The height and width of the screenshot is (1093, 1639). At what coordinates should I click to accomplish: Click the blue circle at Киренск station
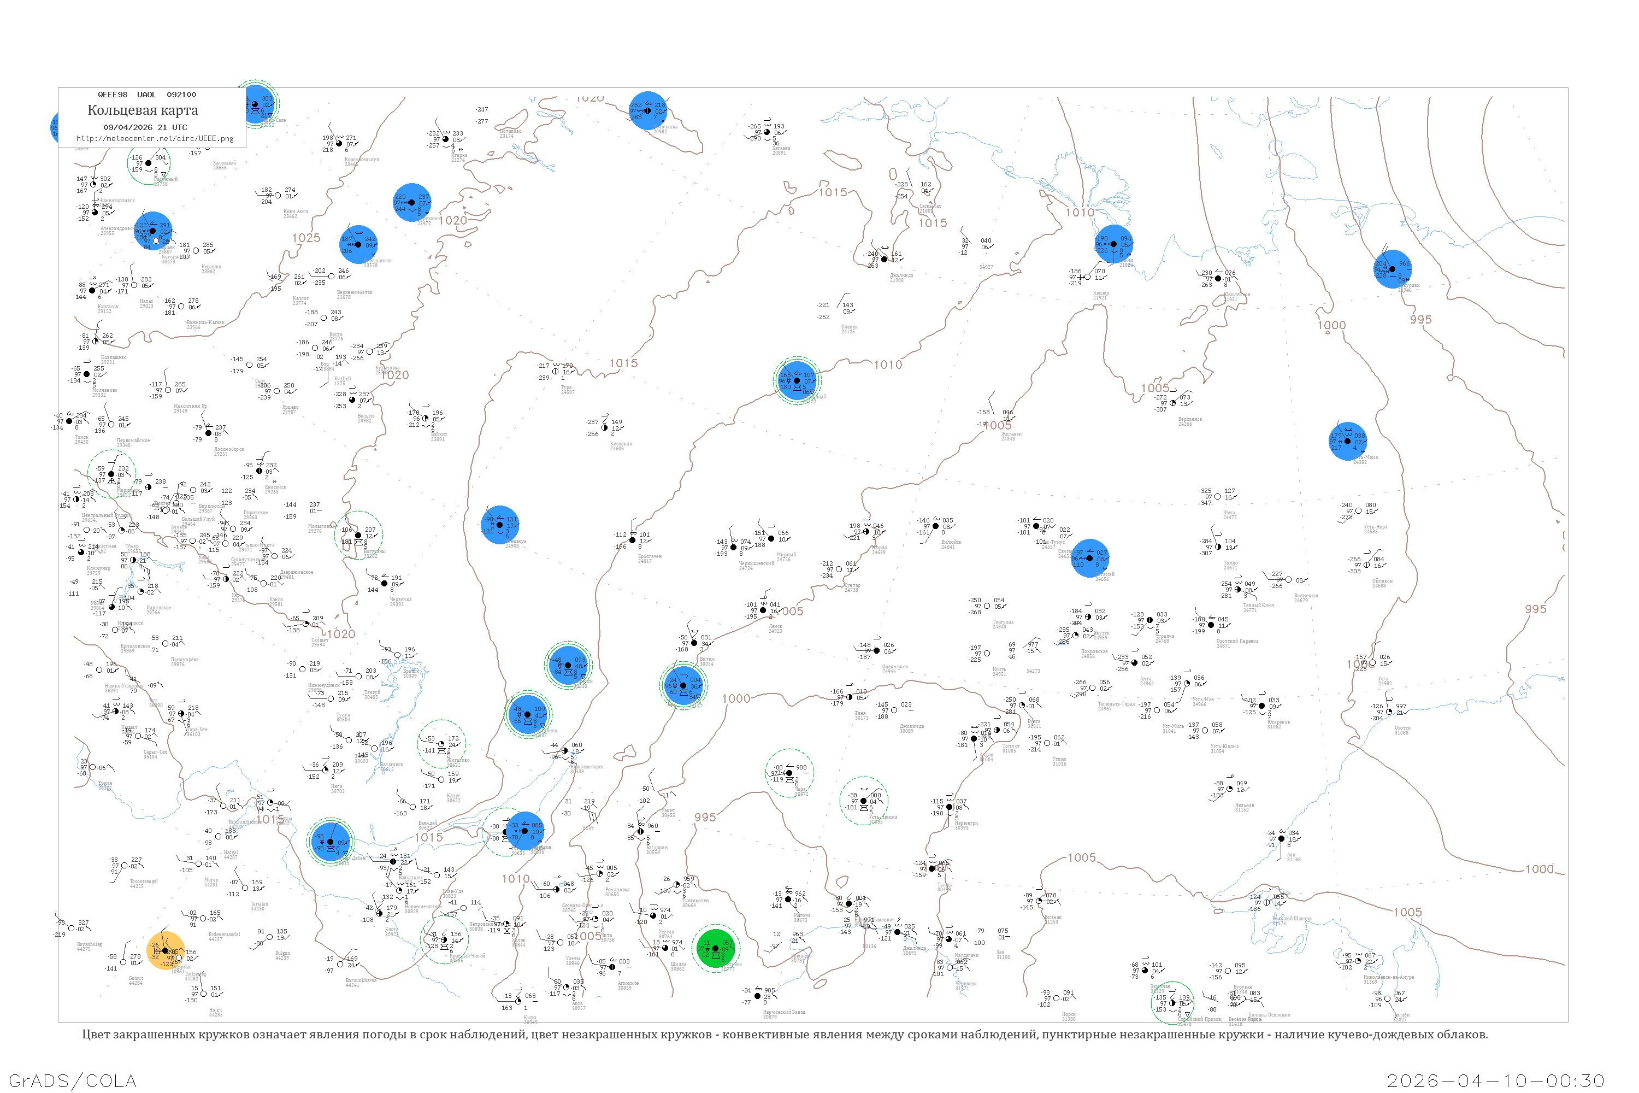569,666
